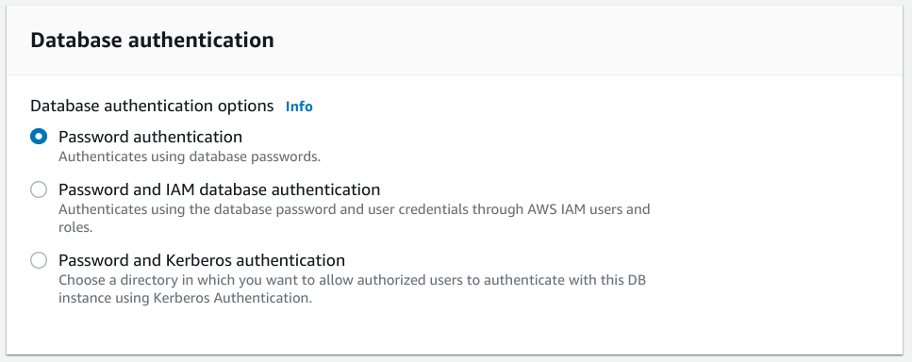Click the 'Password and Kerberos authentication' label text

point(202,260)
